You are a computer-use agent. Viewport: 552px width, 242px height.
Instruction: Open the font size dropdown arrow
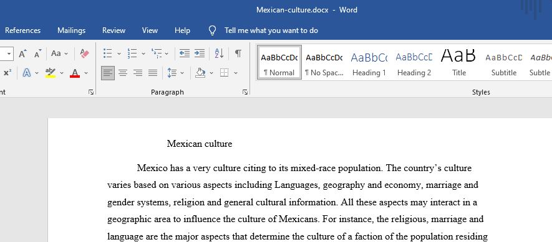pyautogui.click(x=9, y=54)
